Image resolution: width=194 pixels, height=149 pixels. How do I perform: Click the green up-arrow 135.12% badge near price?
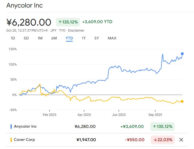coord(68,22)
